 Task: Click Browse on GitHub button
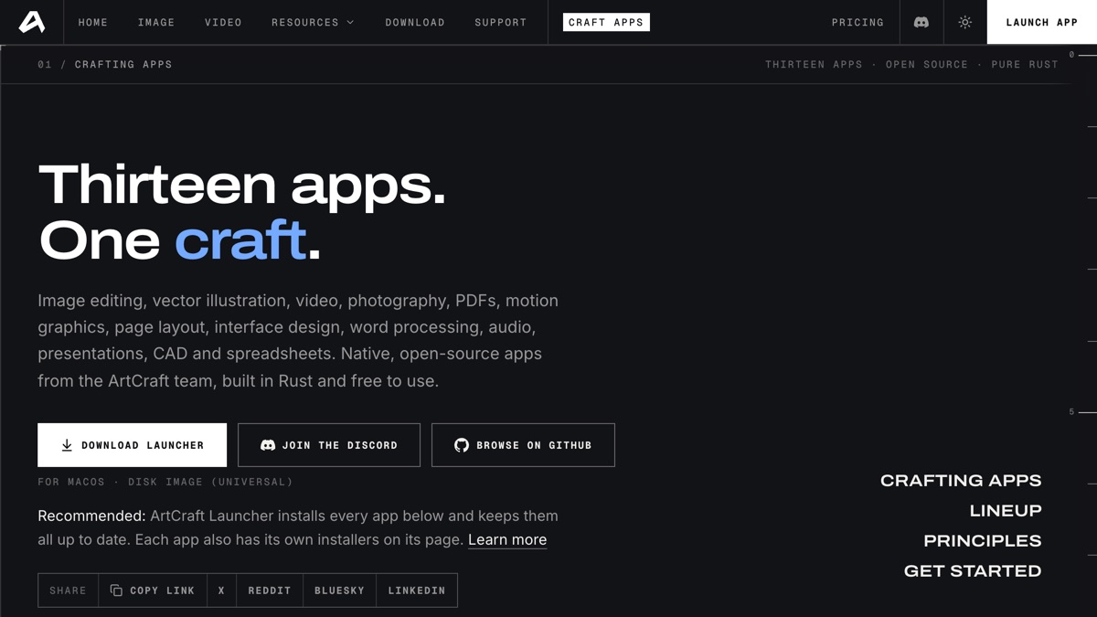[523, 445]
